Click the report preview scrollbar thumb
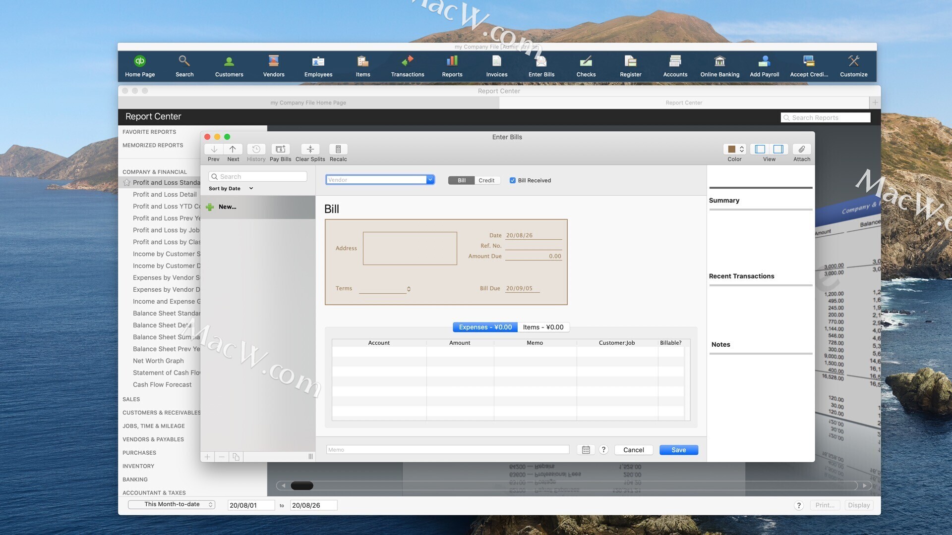Image resolution: width=952 pixels, height=535 pixels. (302, 486)
